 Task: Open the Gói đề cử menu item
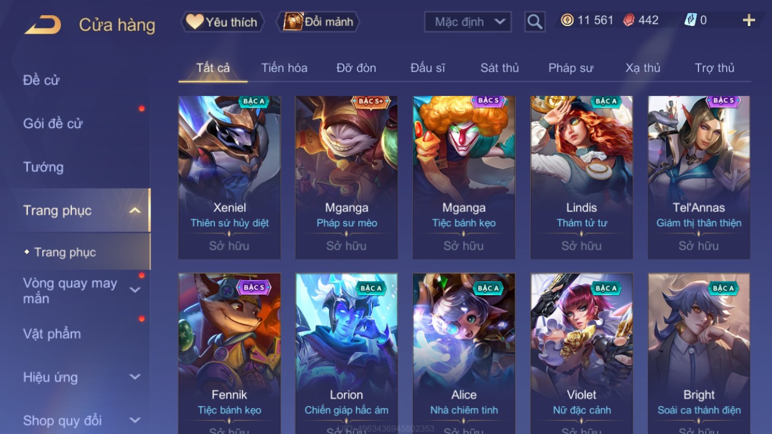click(x=53, y=123)
